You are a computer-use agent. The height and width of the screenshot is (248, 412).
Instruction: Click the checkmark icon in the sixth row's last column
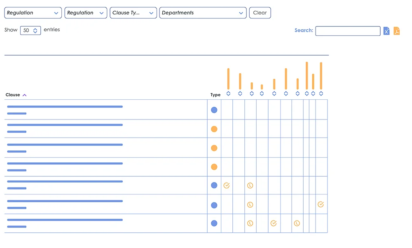(321, 204)
